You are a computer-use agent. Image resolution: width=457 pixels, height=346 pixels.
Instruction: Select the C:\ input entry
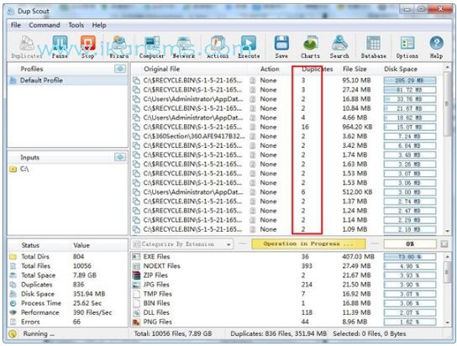[67, 169]
